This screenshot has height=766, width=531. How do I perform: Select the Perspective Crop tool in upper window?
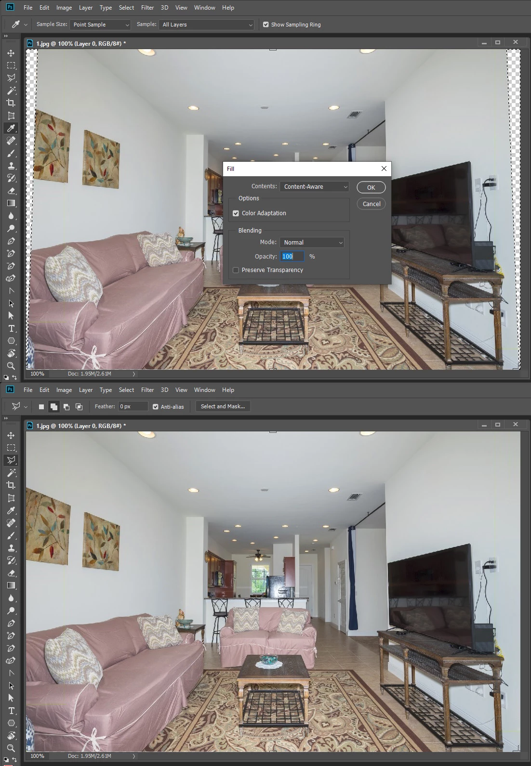coord(11,116)
